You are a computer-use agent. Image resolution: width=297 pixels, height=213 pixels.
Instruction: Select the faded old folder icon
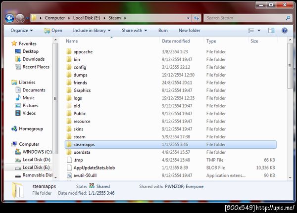coord(69,106)
